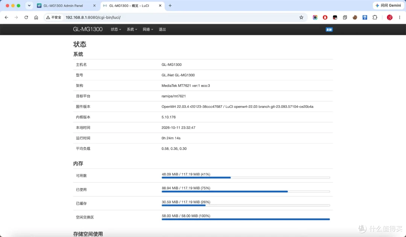Bookmark this page with the star
This screenshot has height=237, width=406.
[301, 17]
